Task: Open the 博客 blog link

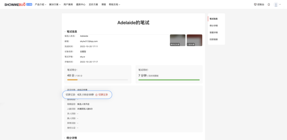Action: tap(104, 5)
